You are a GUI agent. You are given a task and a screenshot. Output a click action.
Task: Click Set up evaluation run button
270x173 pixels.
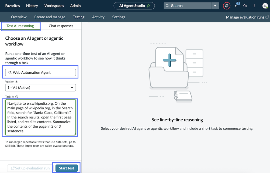pyautogui.click(x=30, y=168)
